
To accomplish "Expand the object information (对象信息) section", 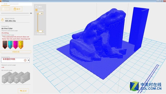I will pos(16,52).
